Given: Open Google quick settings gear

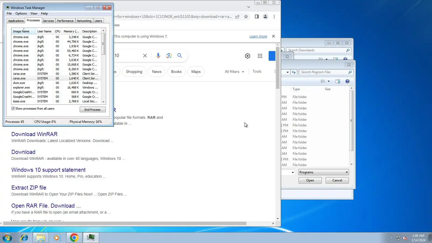Looking at the screenshot, I should coord(248,56).
